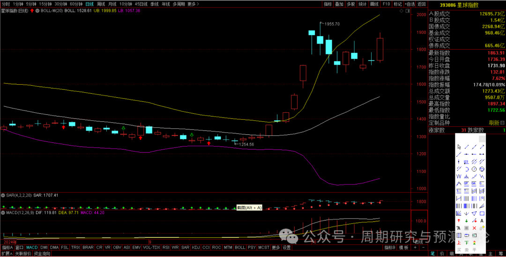Click the red X delete drawing tool
Image resolution: width=506 pixels, height=257 pixels.
(474, 228)
